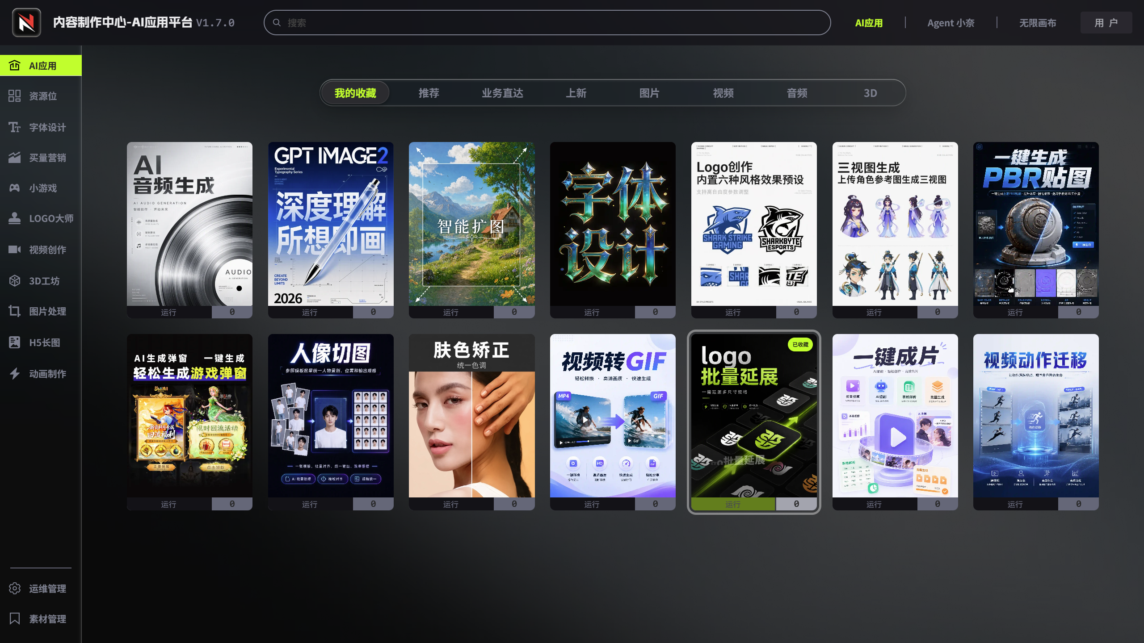
Task: Click the 用户 button
Action: click(x=1106, y=23)
